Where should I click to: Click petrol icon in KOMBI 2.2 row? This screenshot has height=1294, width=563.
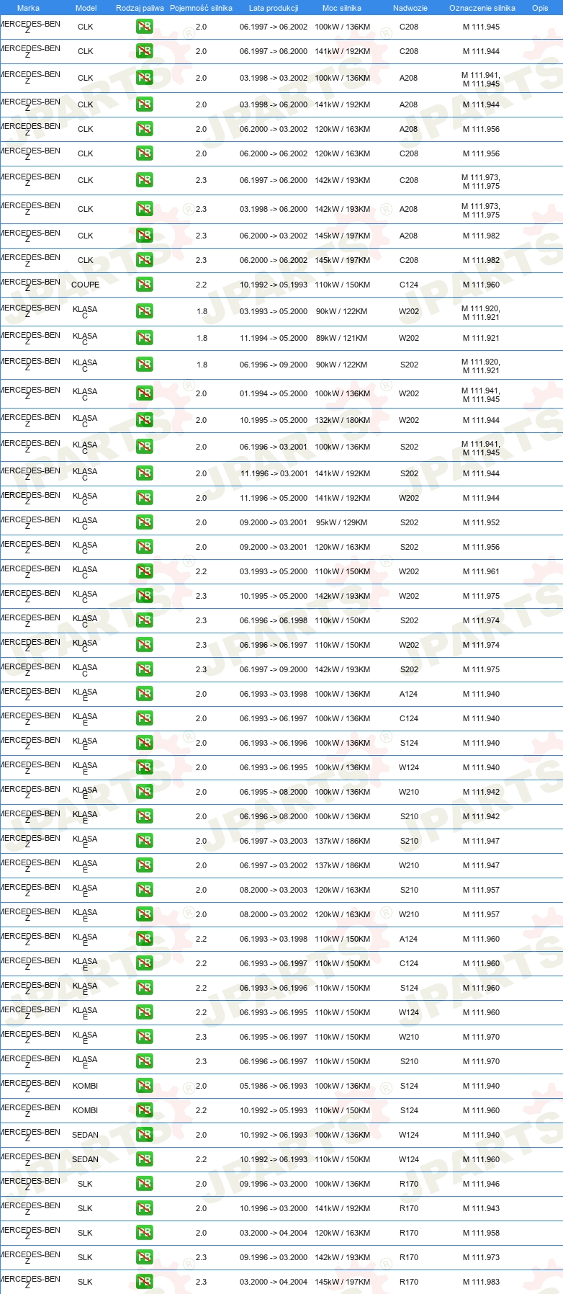[x=144, y=1110]
